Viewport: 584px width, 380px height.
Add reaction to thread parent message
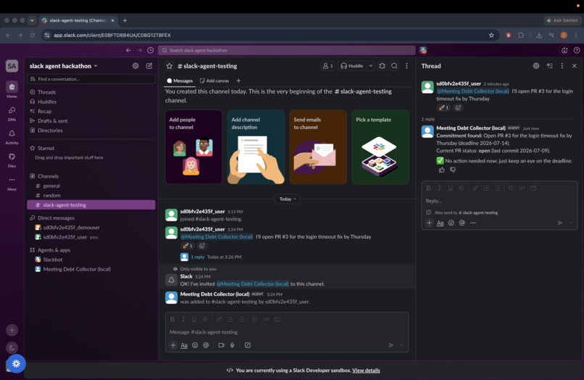(458, 108)
